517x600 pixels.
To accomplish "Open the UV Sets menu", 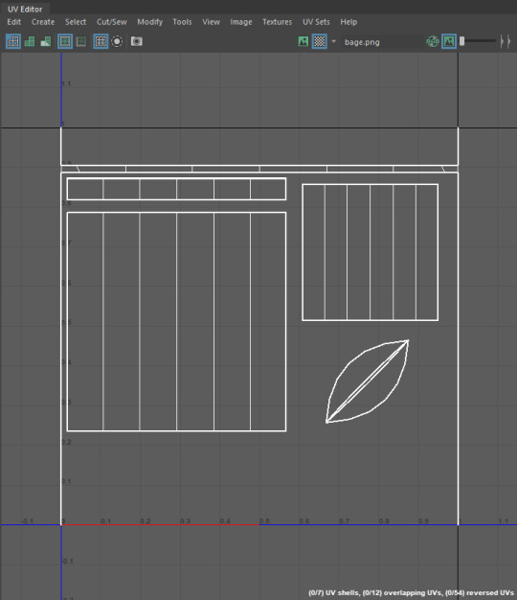I will (x=316, y=22).
